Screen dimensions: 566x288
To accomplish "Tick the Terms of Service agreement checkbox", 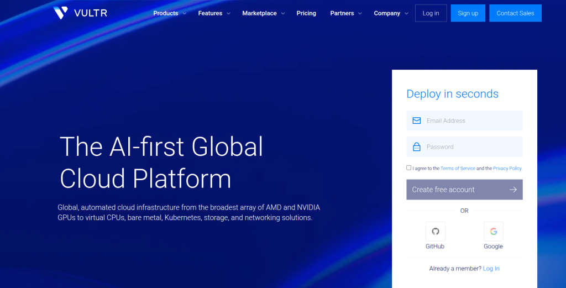I will point(408,168).
